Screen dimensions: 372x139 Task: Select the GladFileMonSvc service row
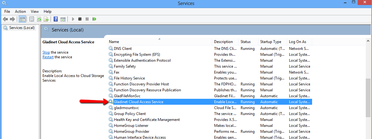tap(209, 96)
